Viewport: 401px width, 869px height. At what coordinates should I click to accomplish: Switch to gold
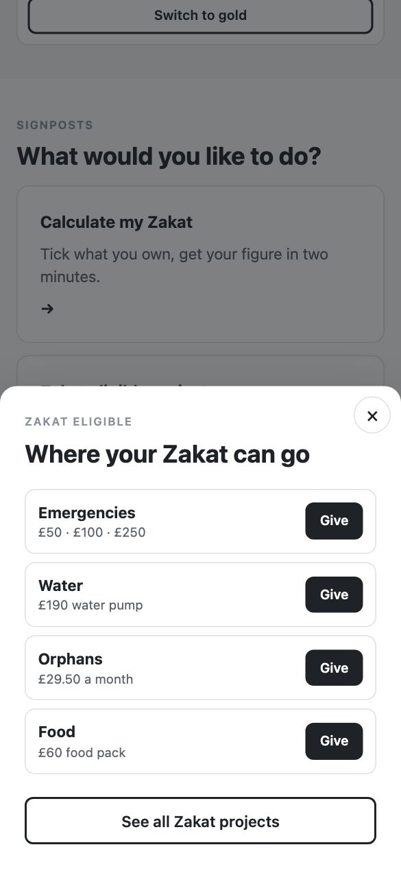point(200,15)
